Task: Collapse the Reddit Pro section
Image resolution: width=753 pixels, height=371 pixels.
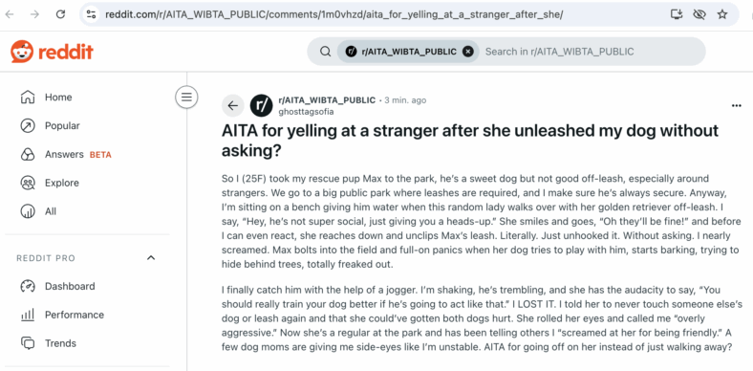Action: tap(151, 258)
